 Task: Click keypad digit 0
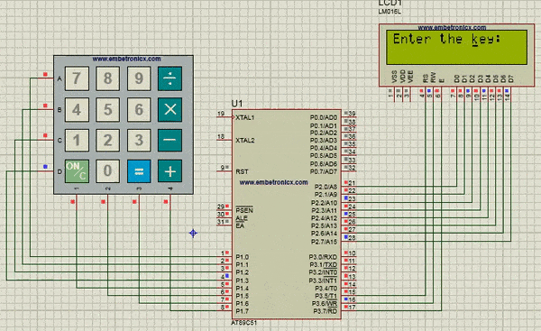pyautogui.click(x=107, y=170)
